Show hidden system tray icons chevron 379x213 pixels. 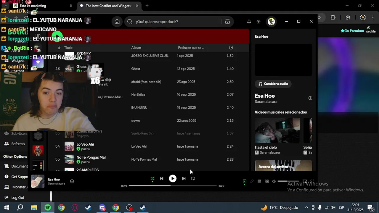pyautogui.click(x=306, y=208)
